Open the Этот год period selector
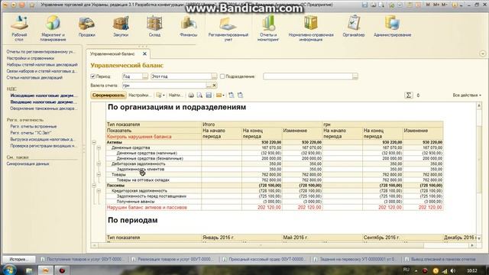 [x=214, y=76]
